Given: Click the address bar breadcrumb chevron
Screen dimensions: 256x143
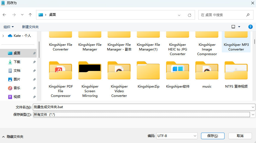Looking at the screenshot, I should (x=46, y=15).
